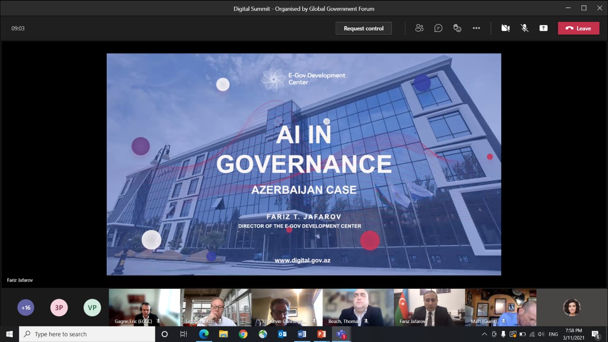Image resolution: width=608 pixels, height=342 pixels.
Task: Click the www.digital.gov.az address on slide
Action: pyautogui.click(x=303, y=260)
